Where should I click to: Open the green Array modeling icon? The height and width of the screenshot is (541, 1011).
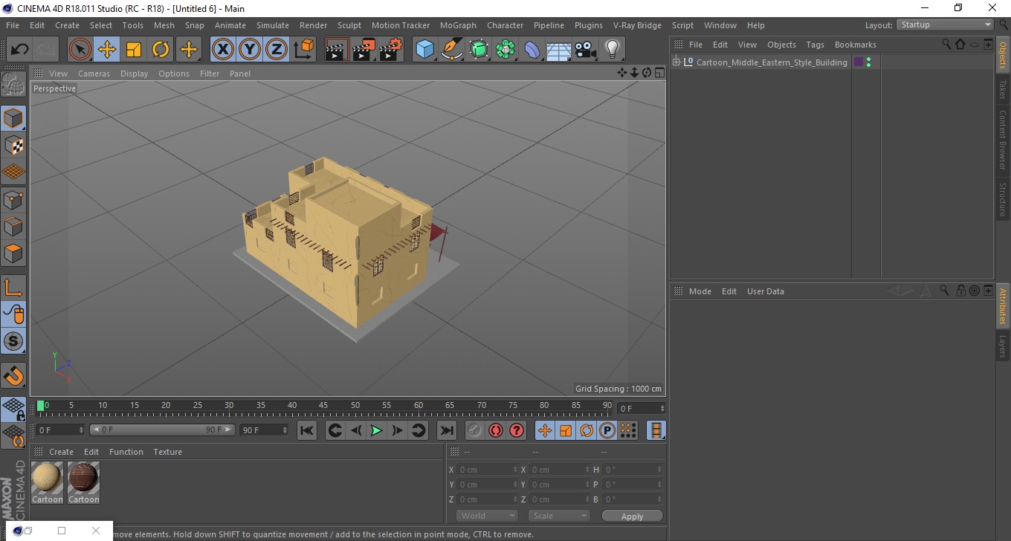(505, 50)
